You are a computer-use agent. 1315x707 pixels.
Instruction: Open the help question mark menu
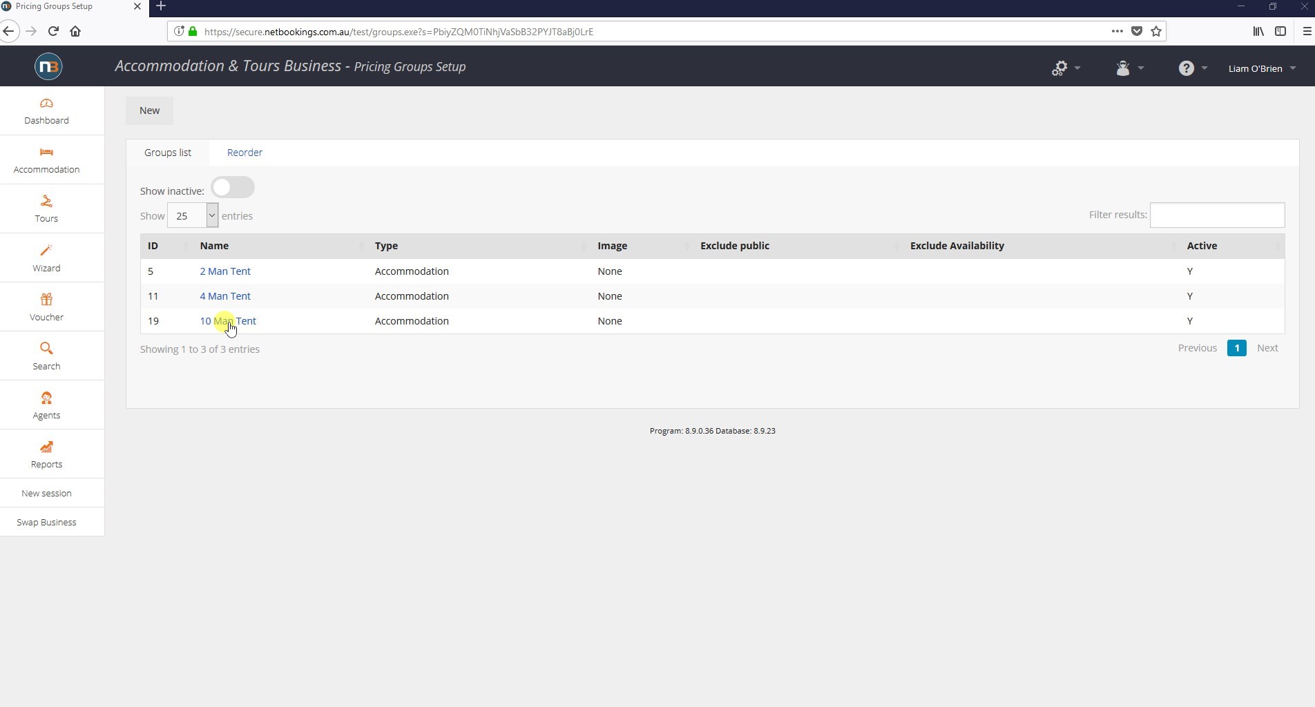pos(1193,68)
